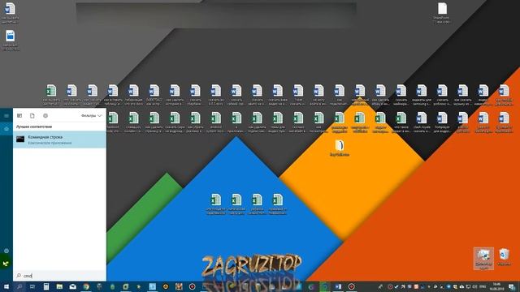Filter search results by documents icon
520x292 pixels.
[x=32, y=115]
